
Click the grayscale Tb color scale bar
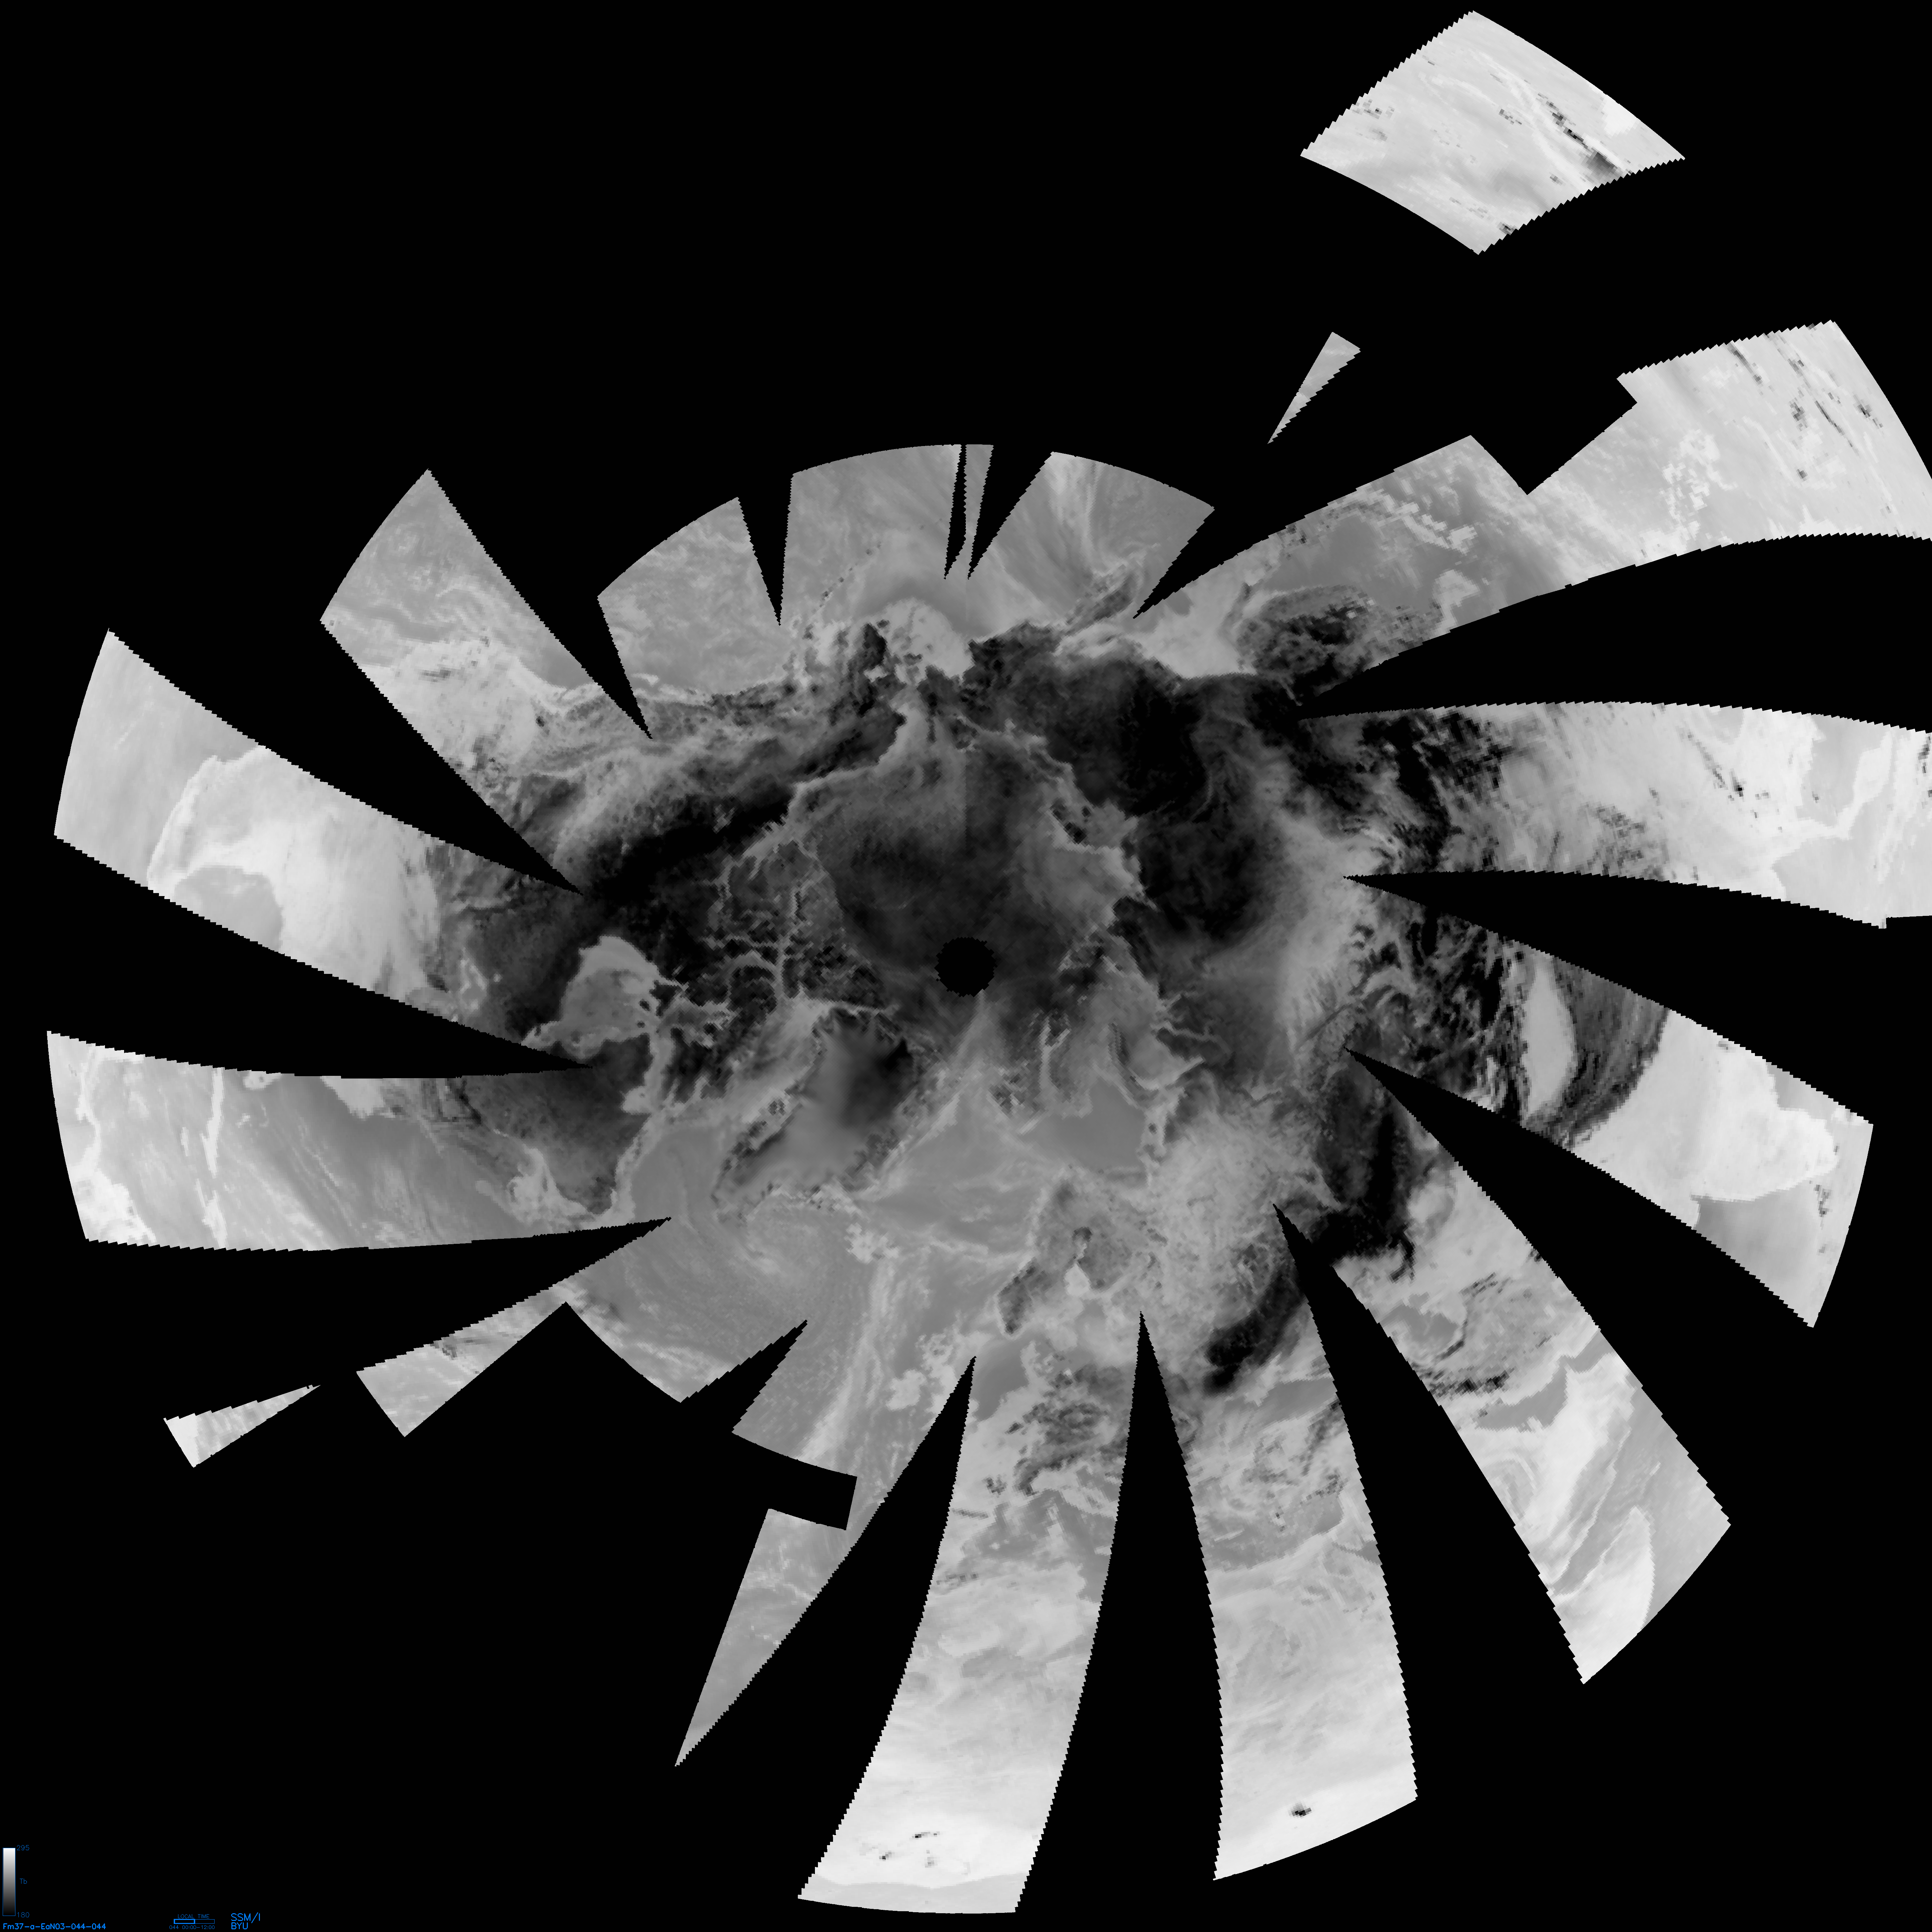tap(9, 1882)
